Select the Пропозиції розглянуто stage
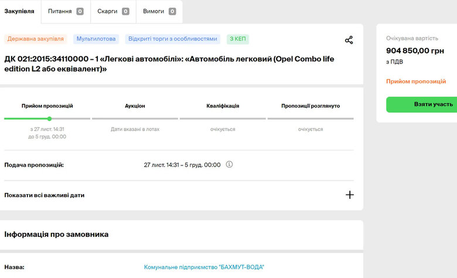Viewport: 457px width, 278px height. coord(310,106)
